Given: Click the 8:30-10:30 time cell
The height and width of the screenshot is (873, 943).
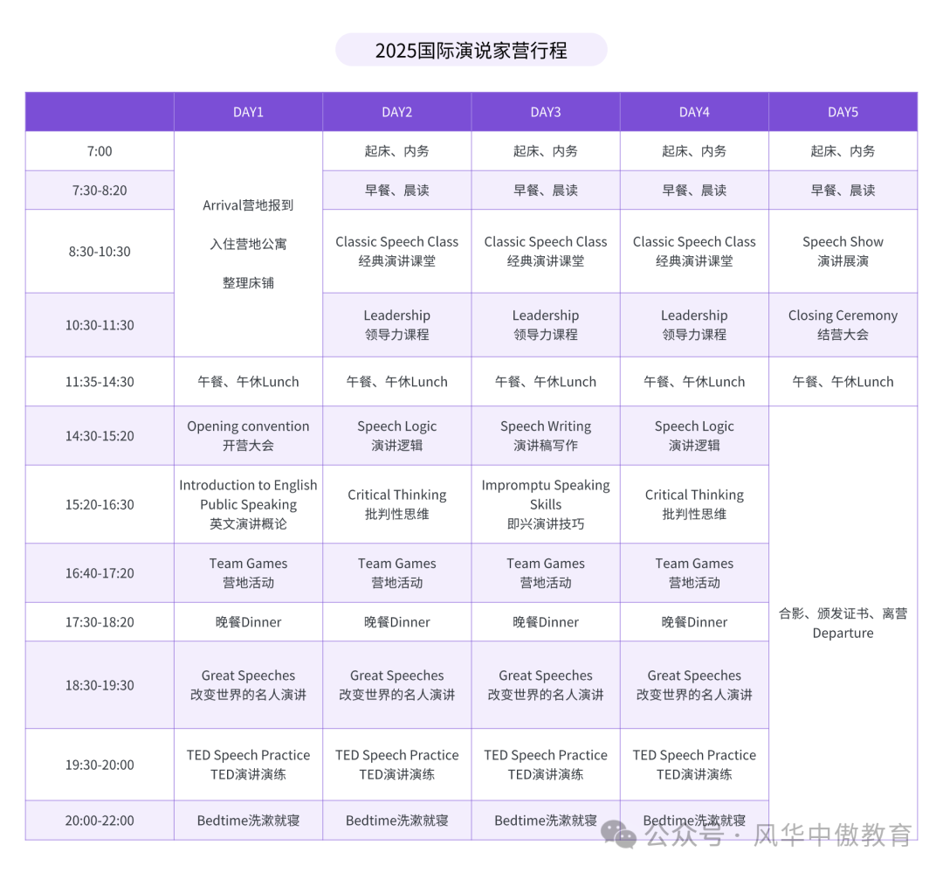Looking at the screenshot, I should [100, 251].
